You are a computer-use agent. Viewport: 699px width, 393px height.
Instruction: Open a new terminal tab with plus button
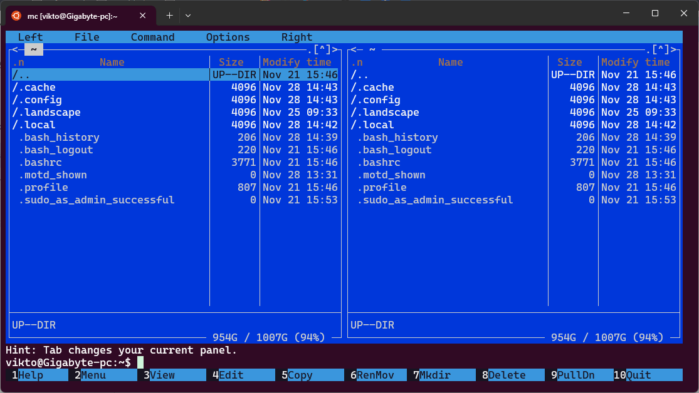[x=169, y=15]
